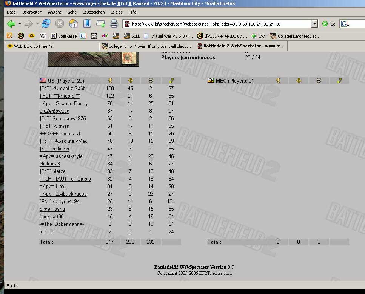Click the MEC team flag icon
Screen dimensions: 365x294
211,80
